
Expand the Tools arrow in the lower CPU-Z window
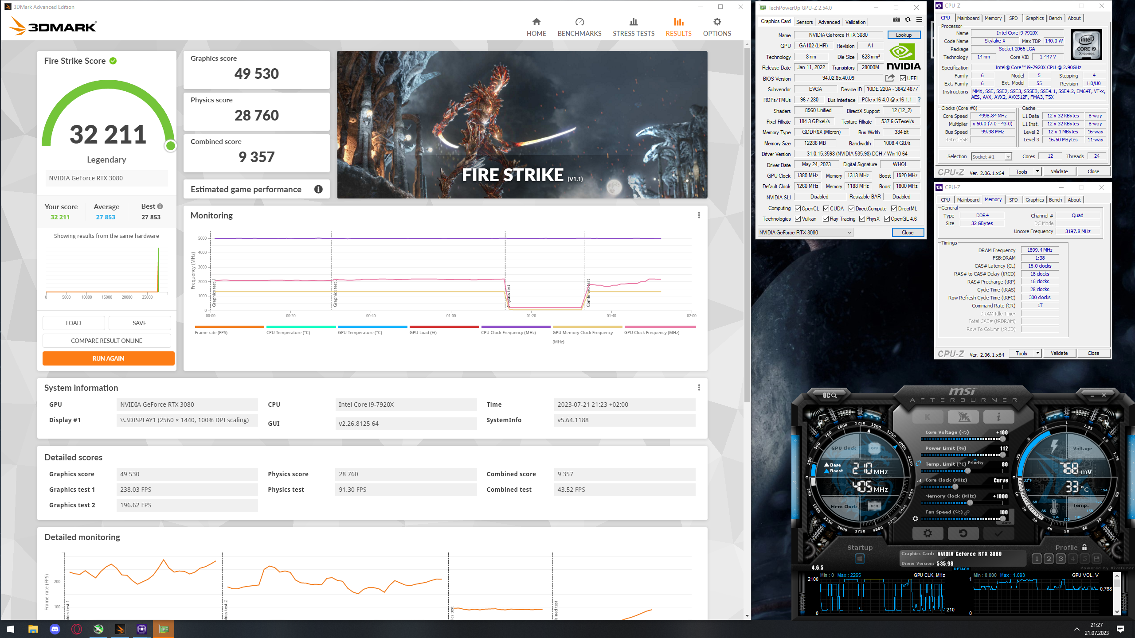pyautogui.click(x=1037, y=353)
